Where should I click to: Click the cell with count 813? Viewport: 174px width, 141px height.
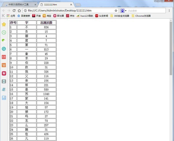coord(46,49)
